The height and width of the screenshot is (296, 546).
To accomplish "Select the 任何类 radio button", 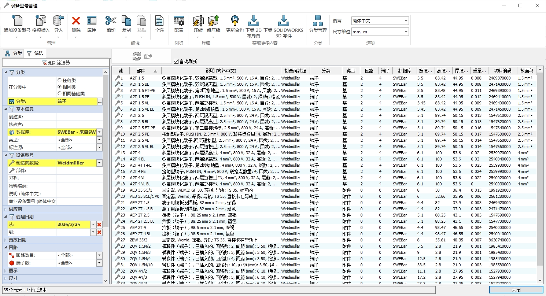I will coord(60,80).
